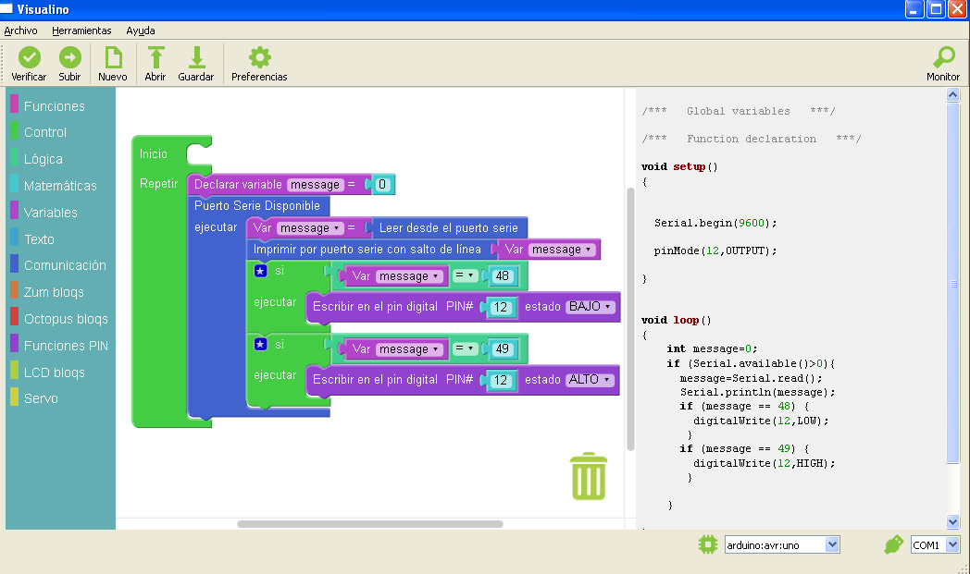Click the star mutator on first si block
Screen dimensions: 970x574
click(260, 271)
